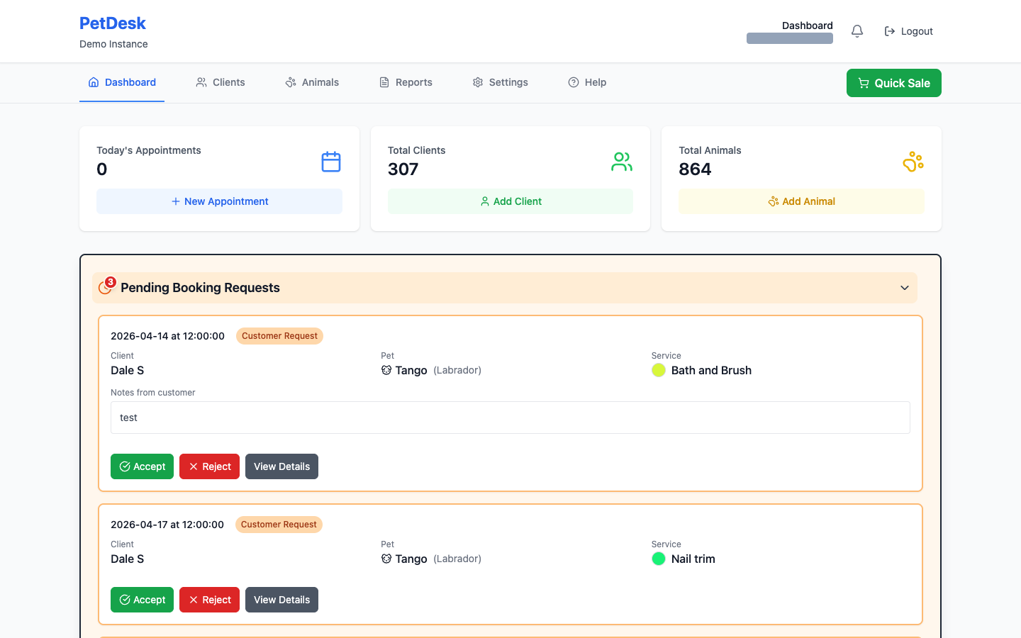Click the 'Demo Instance' subtitle text
Screen dimensions: 1021x638
tap(113, 44)
